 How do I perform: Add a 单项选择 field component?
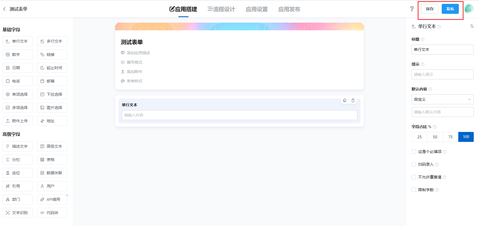tap(18, 94)
